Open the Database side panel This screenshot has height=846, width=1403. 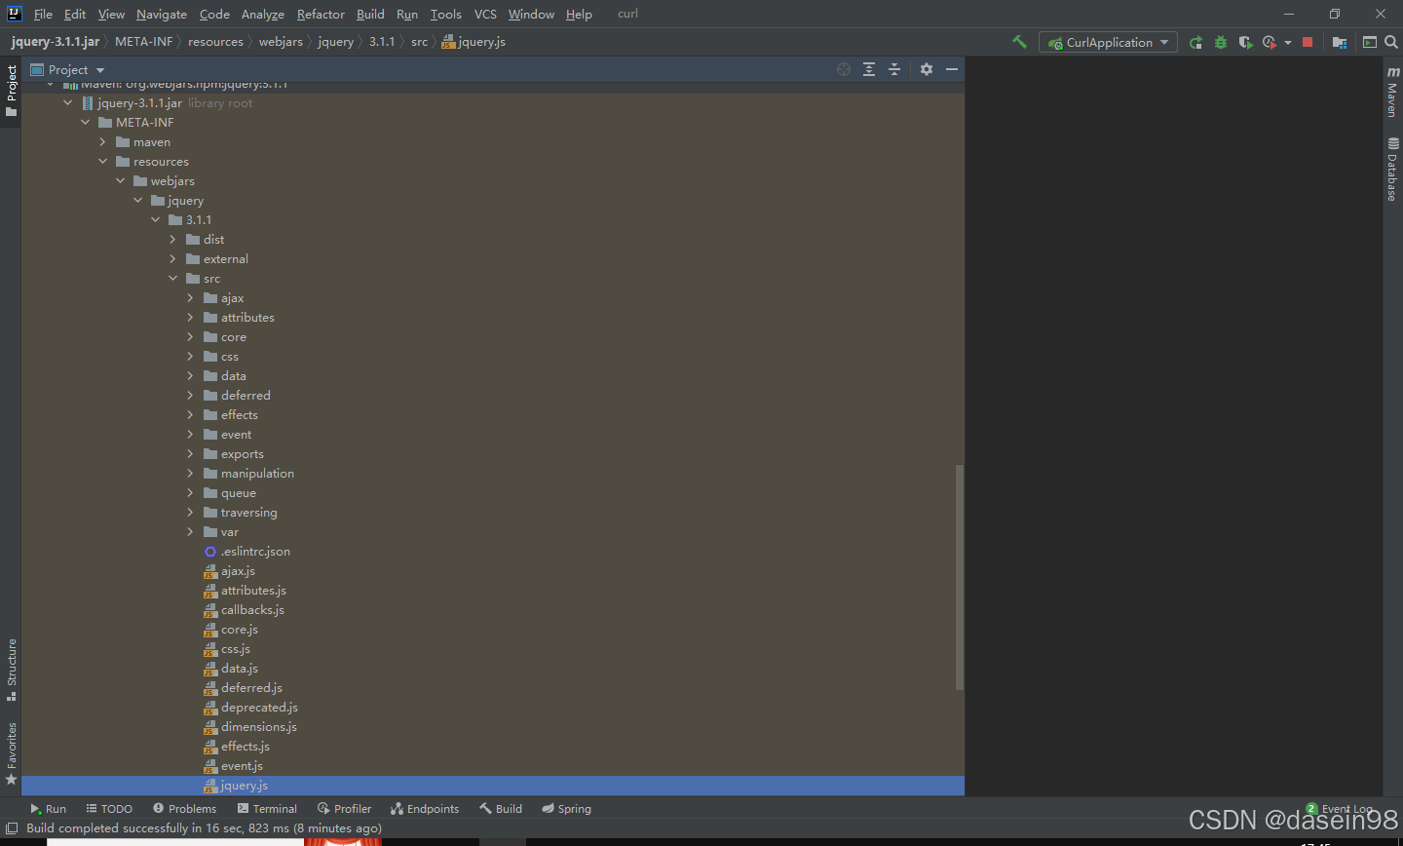pyautogui.click(x=1392, y=170)
